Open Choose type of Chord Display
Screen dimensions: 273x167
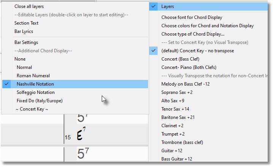[x=193, y=34]
